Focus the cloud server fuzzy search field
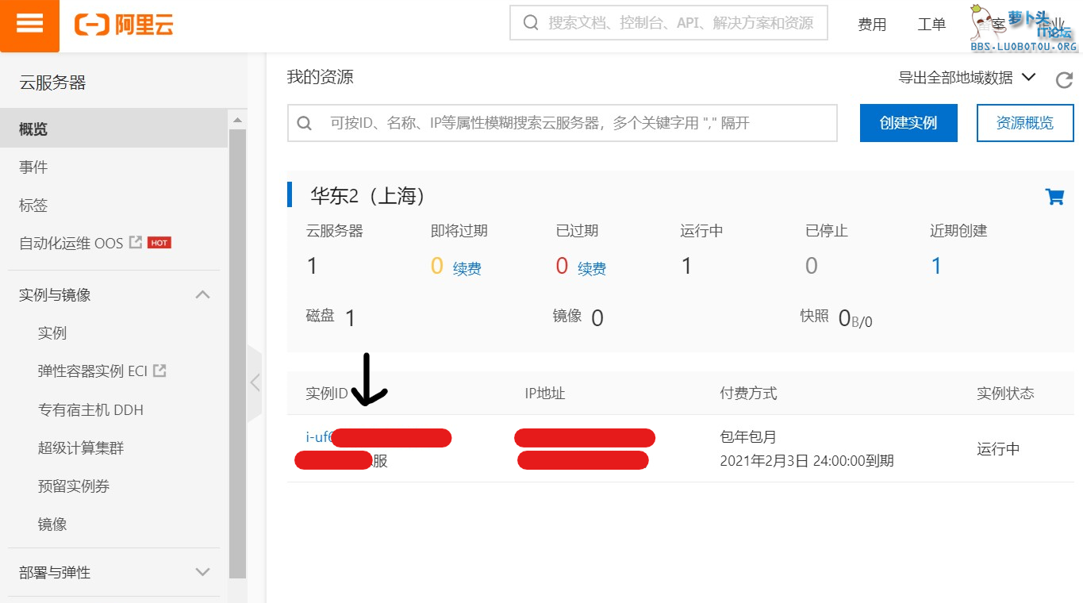This screenshot has height=603, width=1083. tap(563, 123)
